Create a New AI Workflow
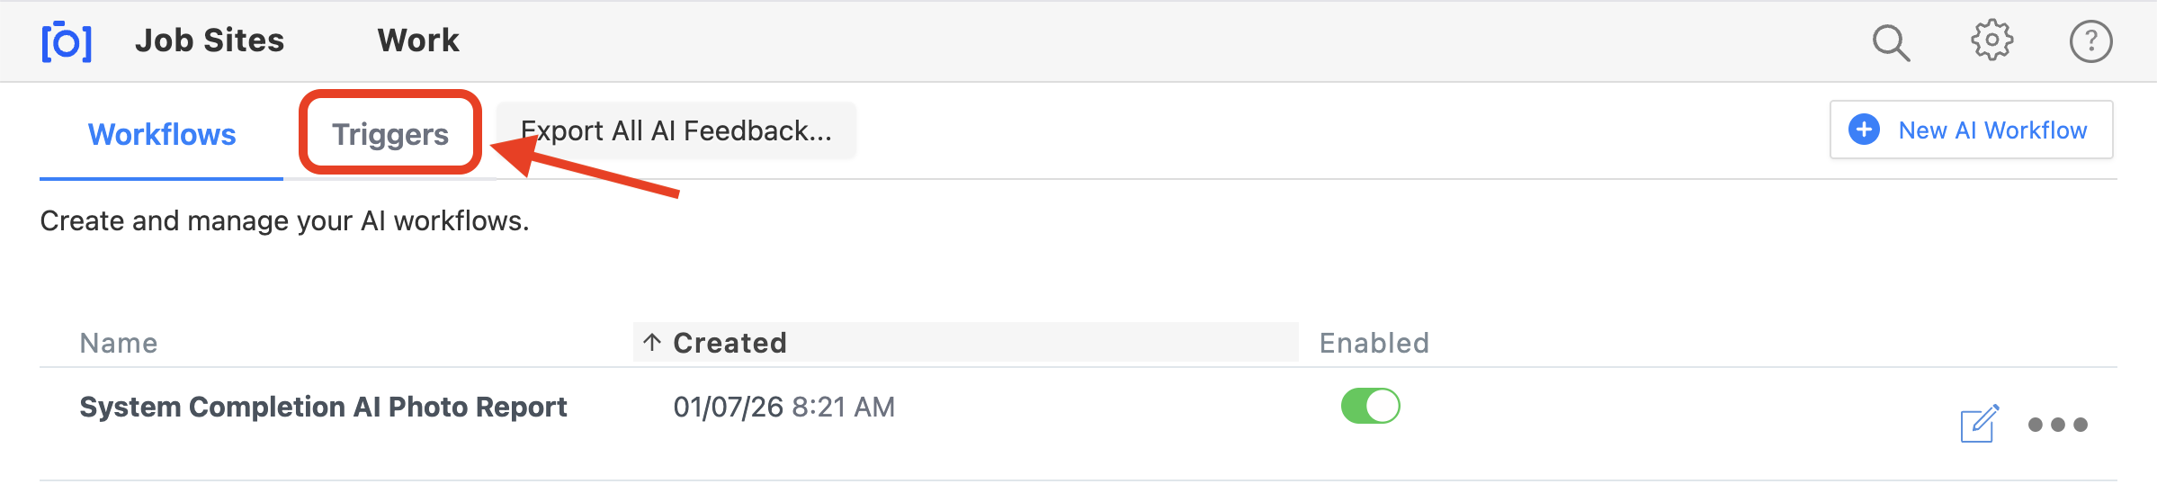Screen dimensions: 2157x493 pos(1991,130)
